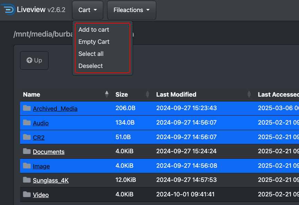The image size is (299, 205).
Task: Sort by Last Modified column header
Action: click(x=176, y=94)
